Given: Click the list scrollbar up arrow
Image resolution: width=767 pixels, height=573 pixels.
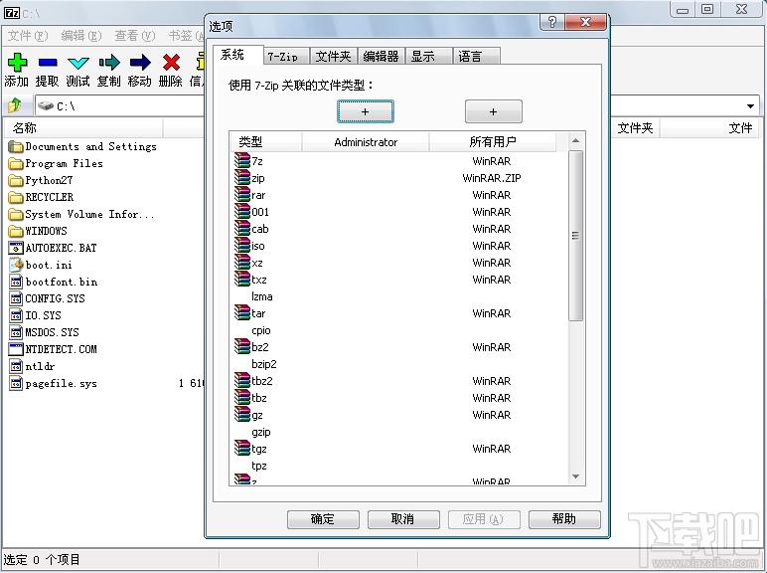Looking at the screenshot, I should pyautogui.click(x=575, y=140).
